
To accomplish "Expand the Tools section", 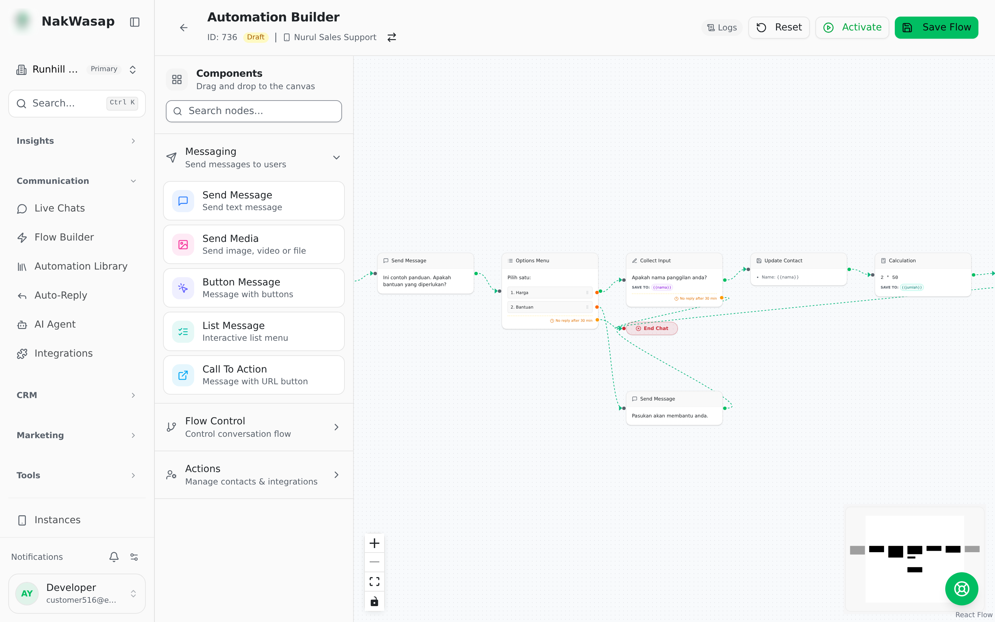I will pos(77,475).
